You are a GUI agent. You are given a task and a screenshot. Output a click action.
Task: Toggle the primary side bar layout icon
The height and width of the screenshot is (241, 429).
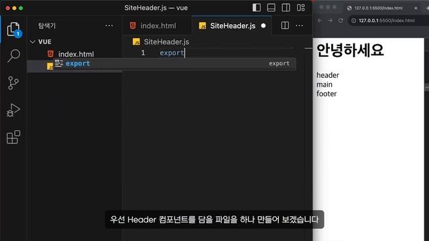[x=256, y=7]
